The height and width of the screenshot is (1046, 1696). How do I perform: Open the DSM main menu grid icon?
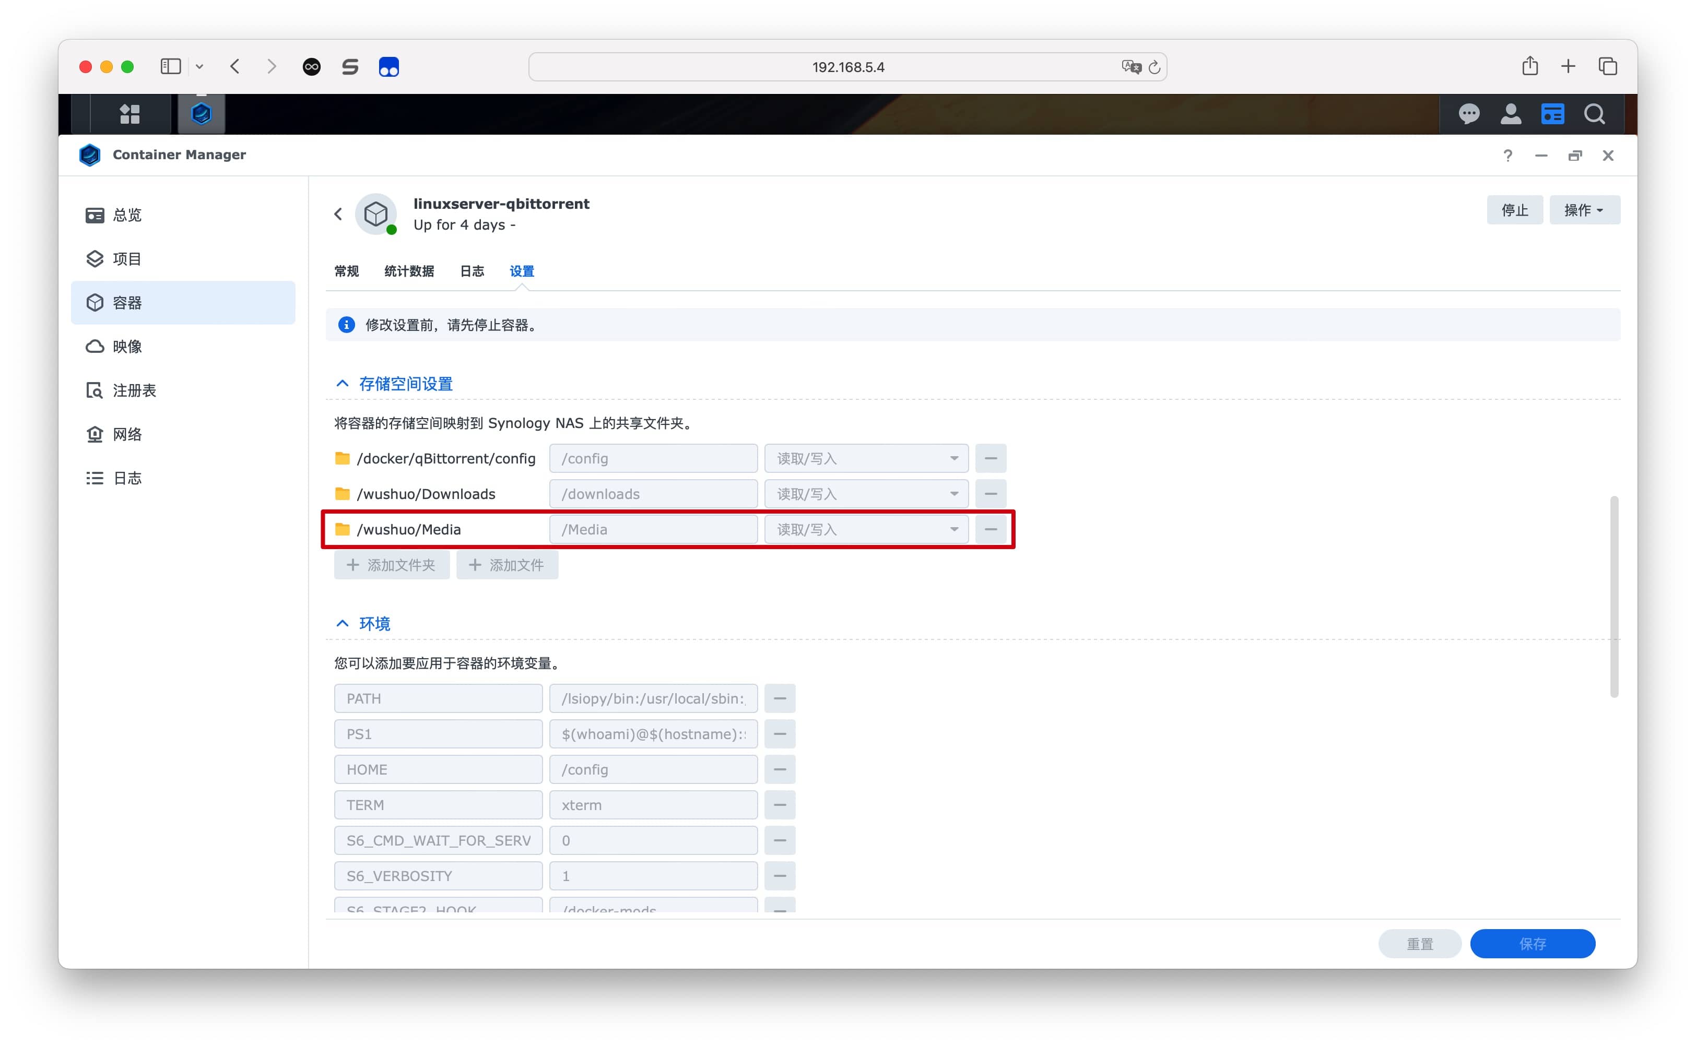[129, 113]
